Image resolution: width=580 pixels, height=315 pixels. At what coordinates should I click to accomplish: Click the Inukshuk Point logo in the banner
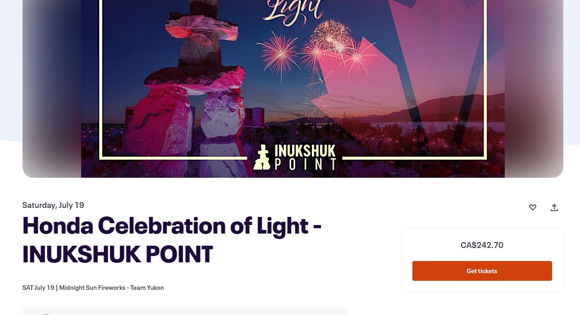pos(296,157)
